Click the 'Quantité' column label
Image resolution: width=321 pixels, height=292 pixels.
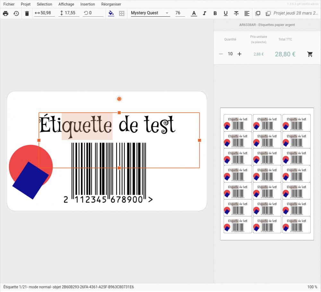point(230,39)
